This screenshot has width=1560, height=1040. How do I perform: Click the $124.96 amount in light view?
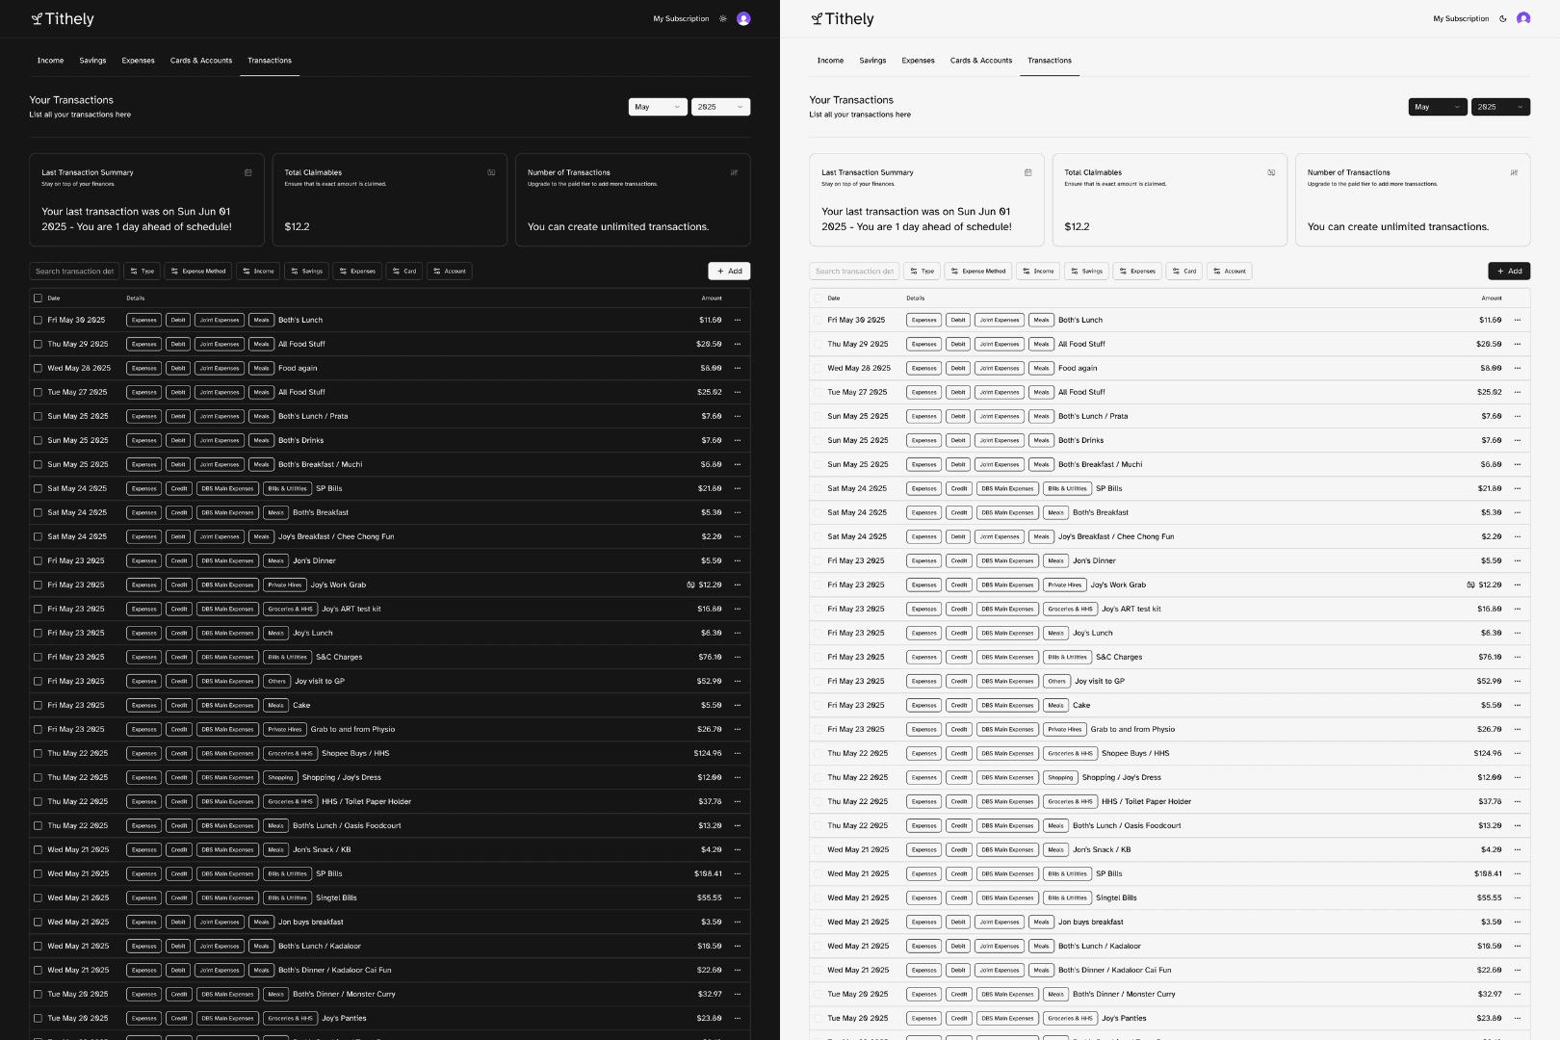coord(1488,753)
